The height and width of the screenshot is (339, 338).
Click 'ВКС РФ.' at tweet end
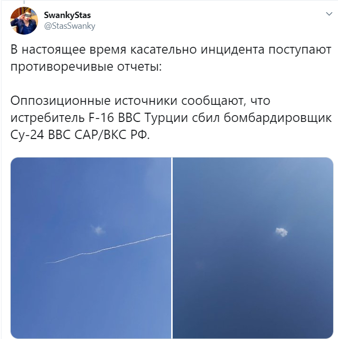click(127, 135)
